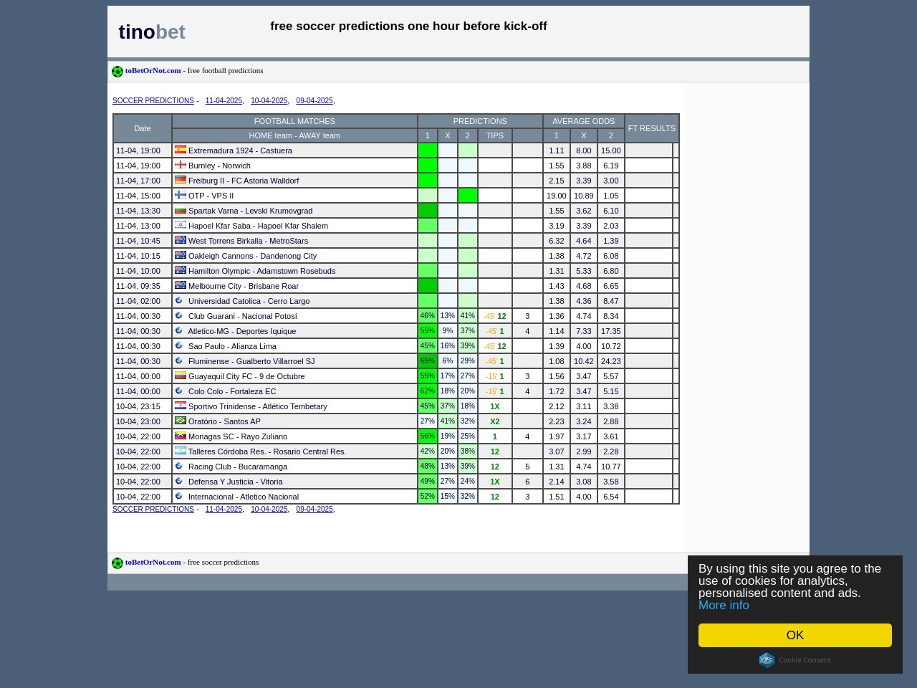This screenshot has height=688, width=917.
Task: Click the bright green home prediction cell for Burnley - Norwich
Action: point(428,166)
